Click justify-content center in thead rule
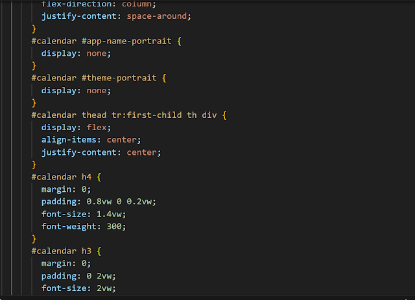This screenshot has width=415, height=300. (x=101, y=152)
